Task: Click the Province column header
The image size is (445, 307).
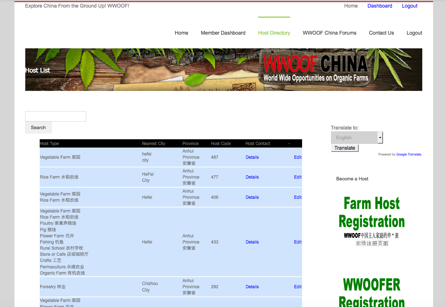Action: click(x=191, y=144)
